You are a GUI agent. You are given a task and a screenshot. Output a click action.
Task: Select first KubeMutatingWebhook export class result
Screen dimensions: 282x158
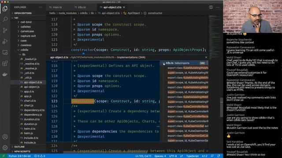point(188,68)
